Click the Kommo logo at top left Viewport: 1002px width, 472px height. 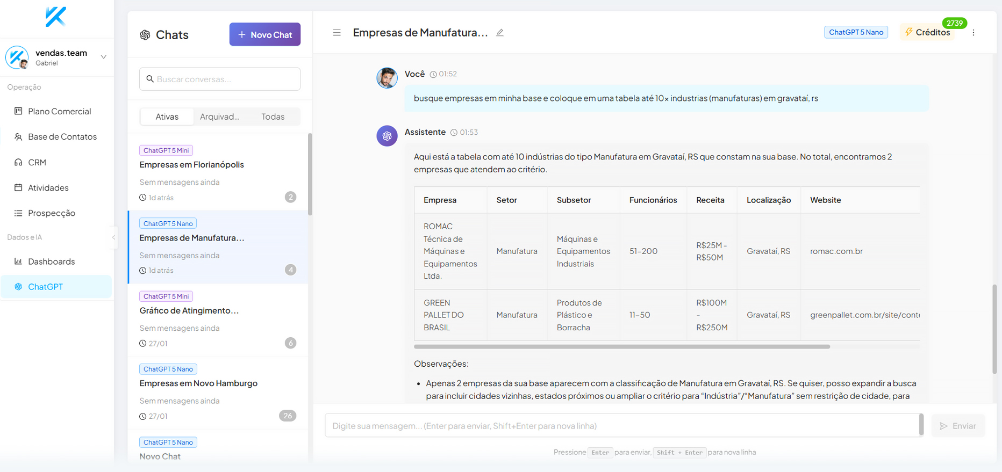click(x=56, y=17)
